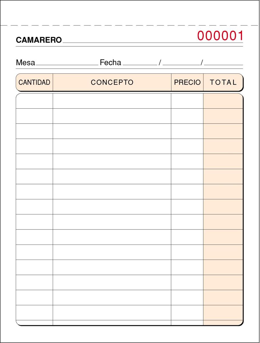Image resolution: width=260 pixels, height=343 pixels.
Task: Click the second row shaded TOTAL cell
Action: pyautogui.click(x=223, y=116)
